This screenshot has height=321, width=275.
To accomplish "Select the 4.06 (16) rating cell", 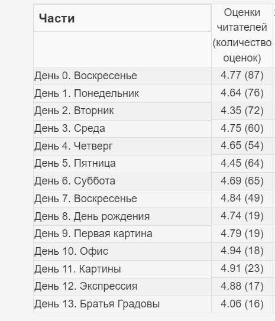I will click(242, 304).
